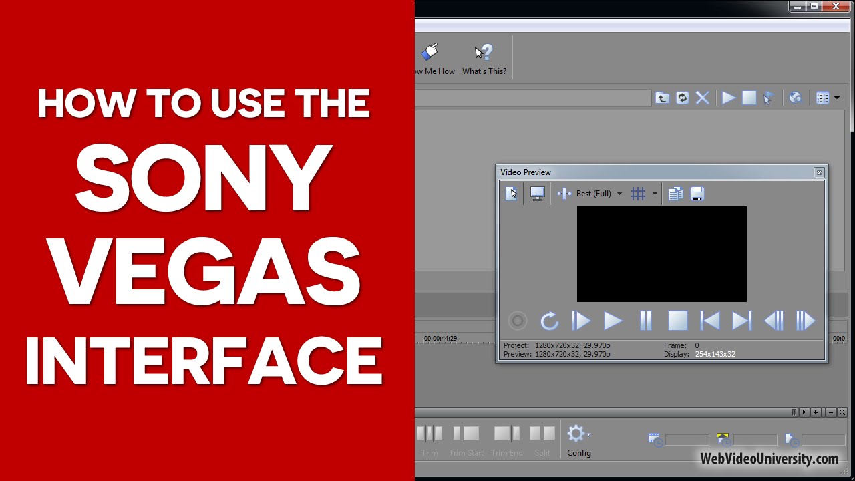Viewport: 855px width, 481px height.
Task: Click the Split button
Action: pos(542,442)
